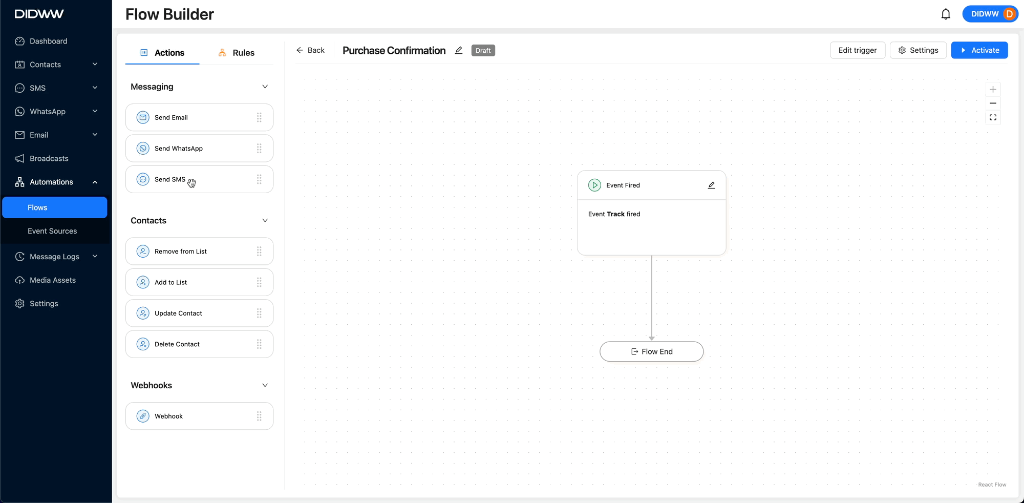
Task: Collapse the Webhooks section
Action: 265,385
